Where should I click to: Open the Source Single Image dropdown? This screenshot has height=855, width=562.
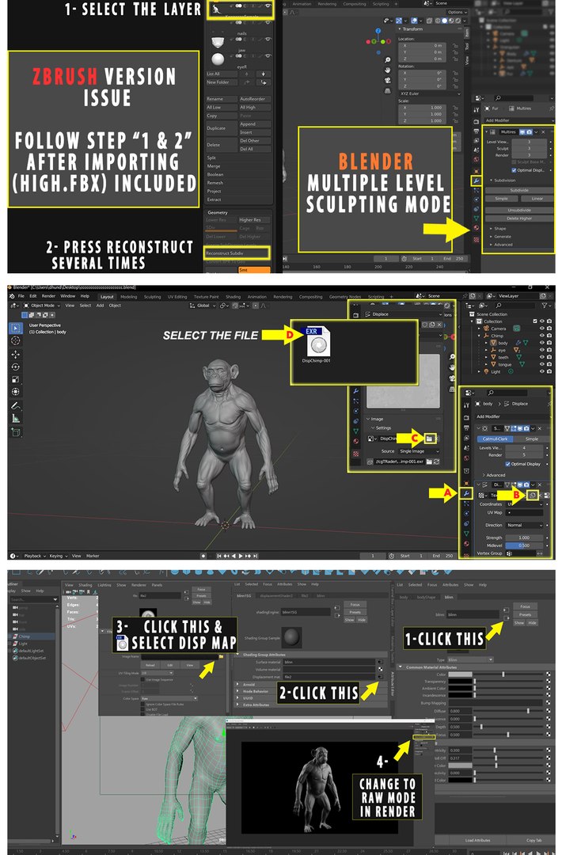[x=418, y=451]
